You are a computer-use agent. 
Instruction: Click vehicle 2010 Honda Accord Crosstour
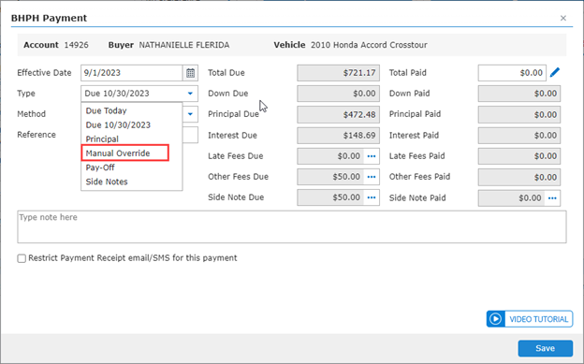click(369, 45)
